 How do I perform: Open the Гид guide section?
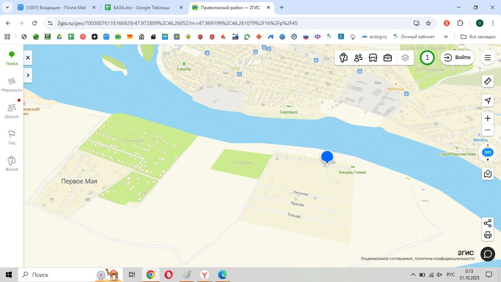coord(12,137)
